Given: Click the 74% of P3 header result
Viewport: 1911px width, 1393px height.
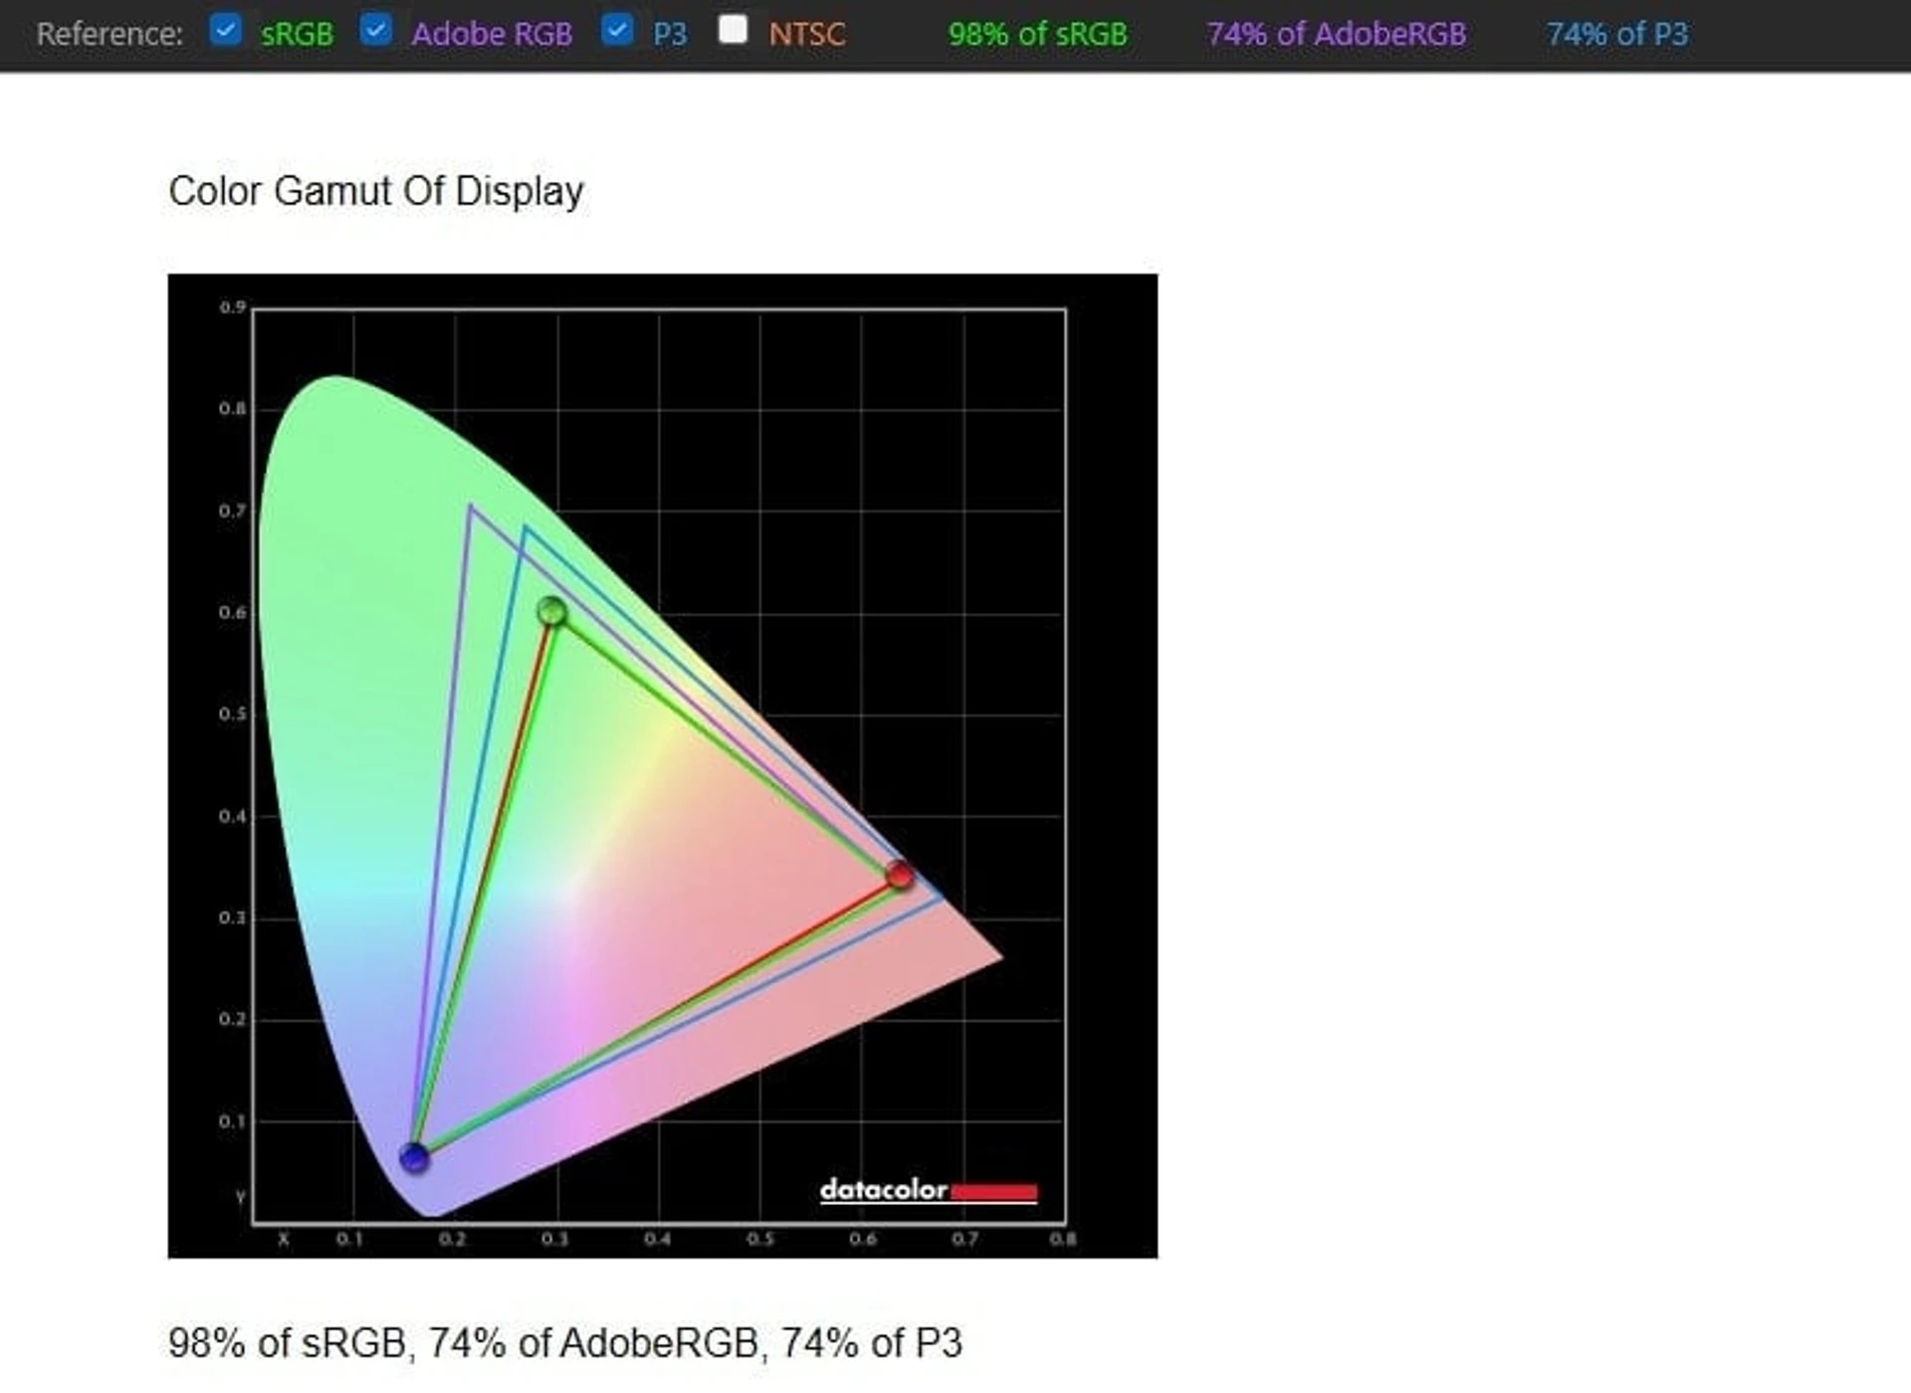Looking at the screenshot, I should (x=1616, y=34).
